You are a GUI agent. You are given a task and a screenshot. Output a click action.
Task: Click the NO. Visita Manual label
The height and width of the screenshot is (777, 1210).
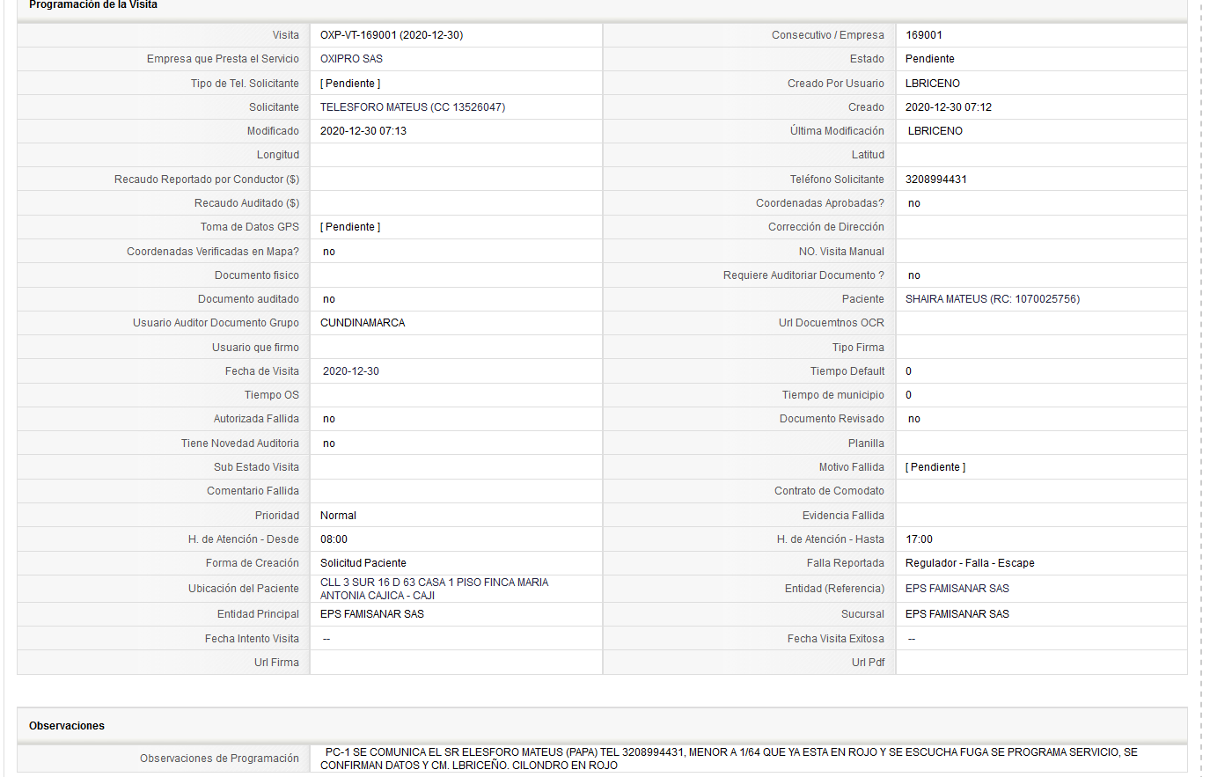point(841,252)
